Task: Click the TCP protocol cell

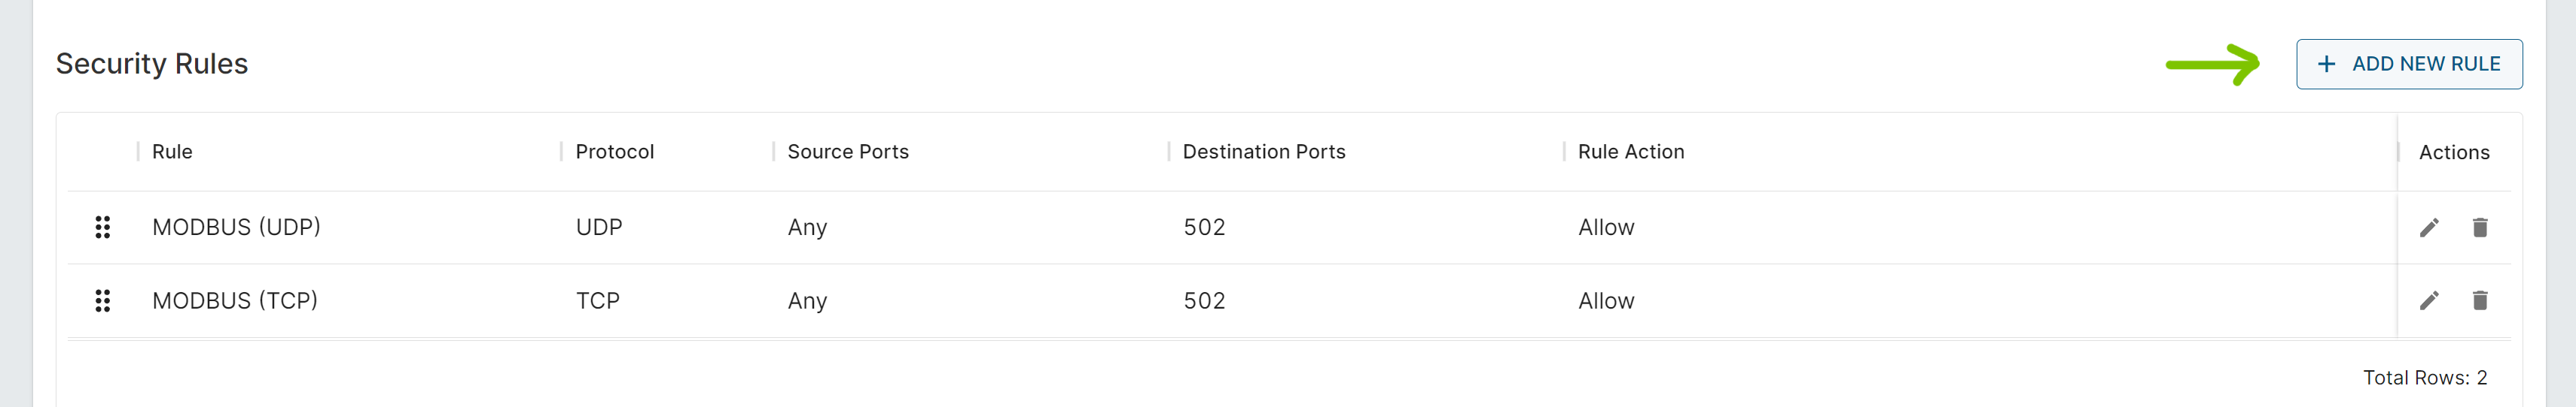Action: (x=598, y=300)
